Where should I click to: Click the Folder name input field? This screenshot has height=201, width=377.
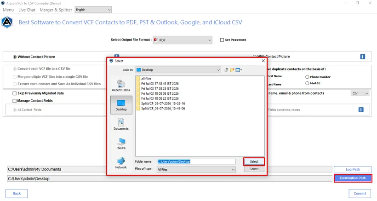pos(196,161)
